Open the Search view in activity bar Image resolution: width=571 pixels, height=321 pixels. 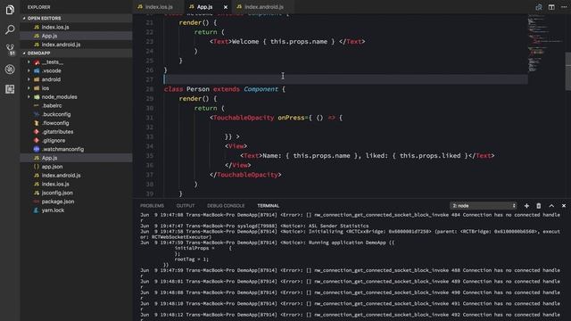(10, 29)
